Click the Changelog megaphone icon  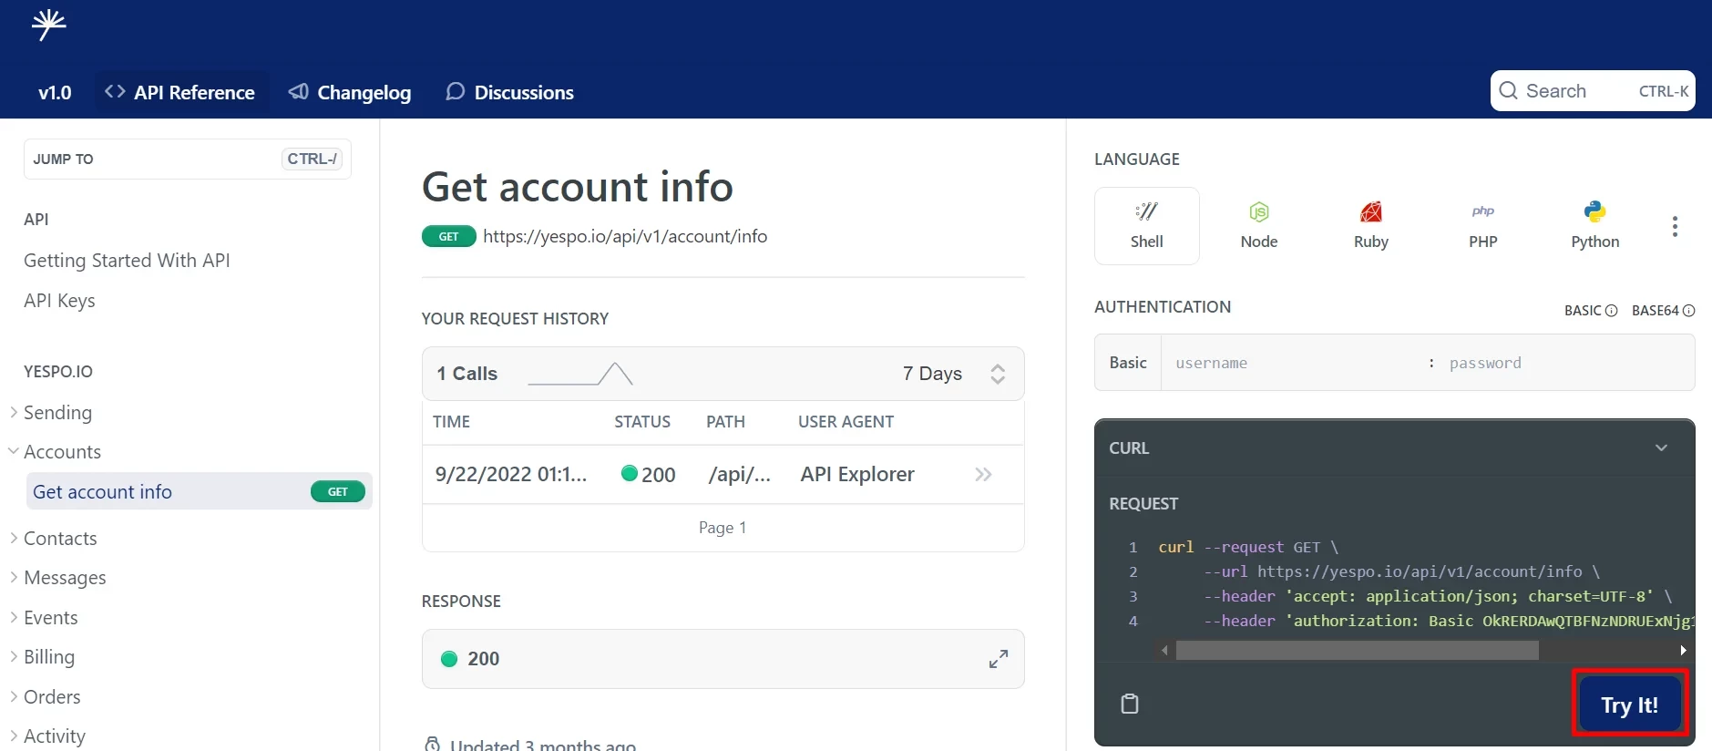coord(298,92)
